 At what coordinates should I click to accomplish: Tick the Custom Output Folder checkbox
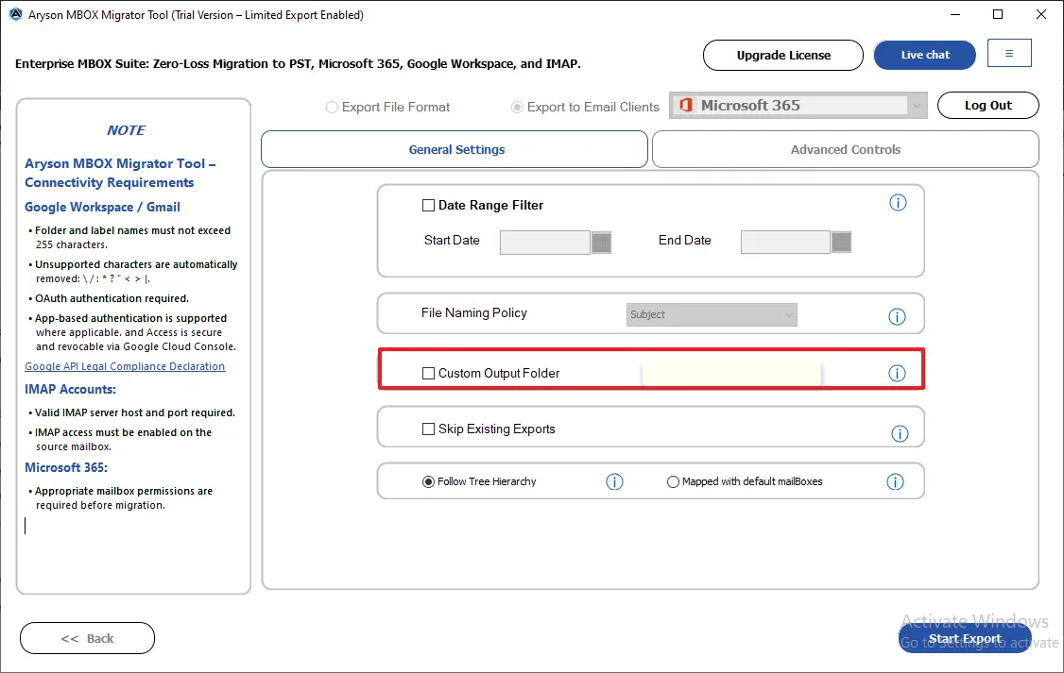428,374
